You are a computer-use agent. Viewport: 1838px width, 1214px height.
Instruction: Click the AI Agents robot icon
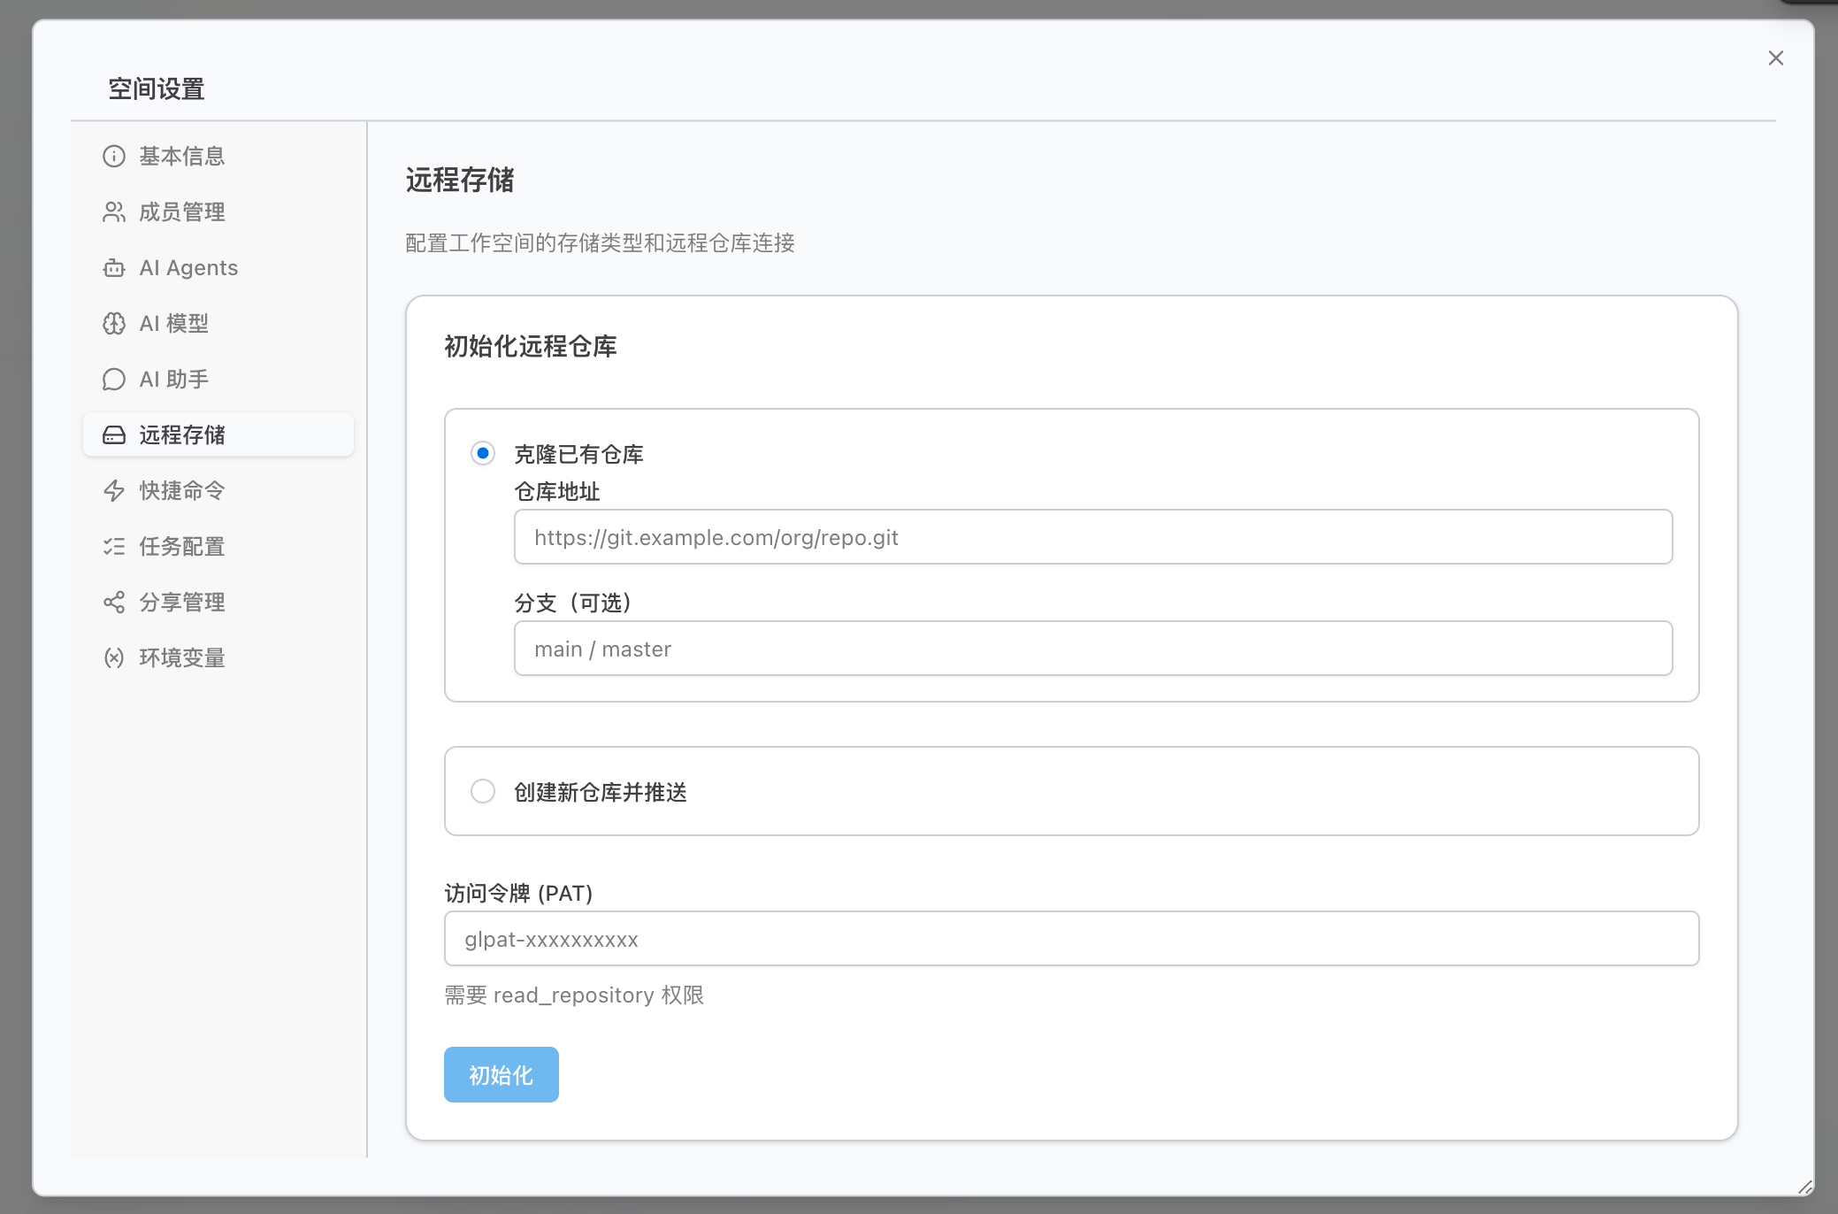(114, 267)
